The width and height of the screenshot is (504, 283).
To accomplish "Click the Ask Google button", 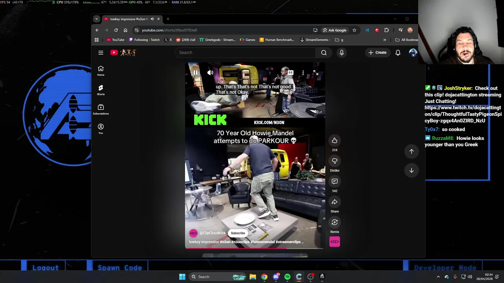I will 335,30.
